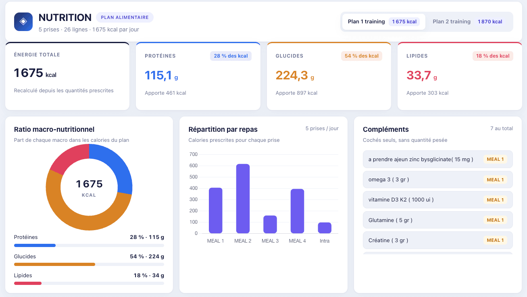The height and width of the screenshot is (297, 527).
Task: Click the "54 % des kcal" glucides badge
Action: [x=362, y=56]
